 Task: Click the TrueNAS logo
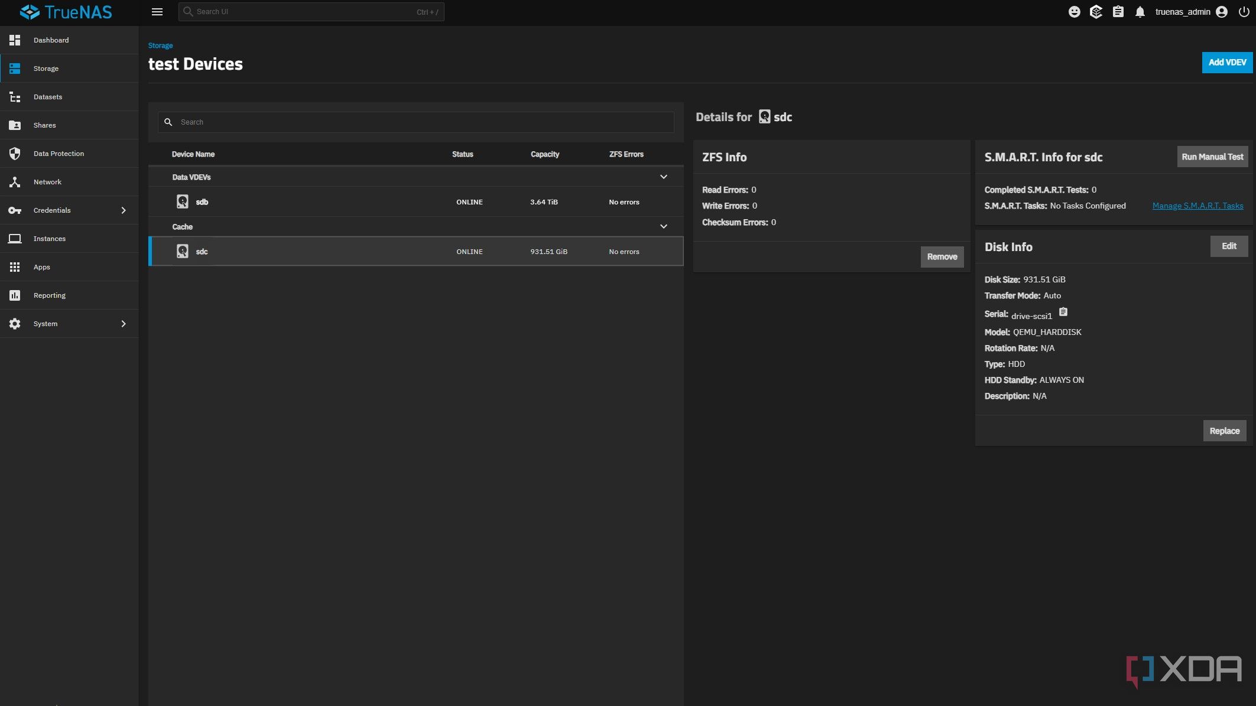point(66,12)
